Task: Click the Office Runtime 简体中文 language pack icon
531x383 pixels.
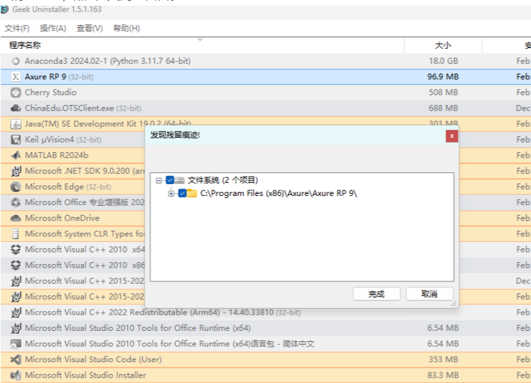Action: (15, 343)
